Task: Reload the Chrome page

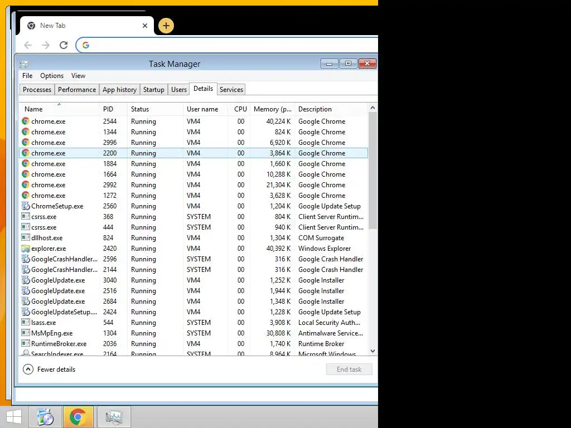Action: tap(64, 45)
